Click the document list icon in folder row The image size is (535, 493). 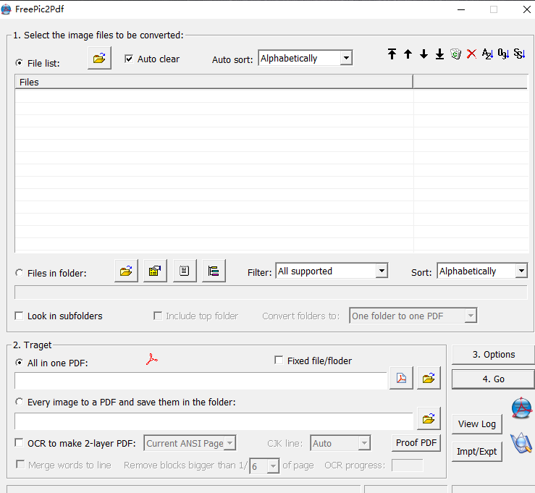pos(185,271)
